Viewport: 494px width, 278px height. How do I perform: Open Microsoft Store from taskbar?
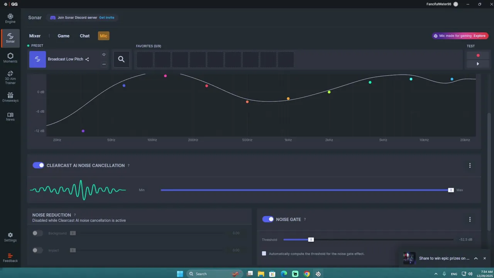tap(272, 274)
